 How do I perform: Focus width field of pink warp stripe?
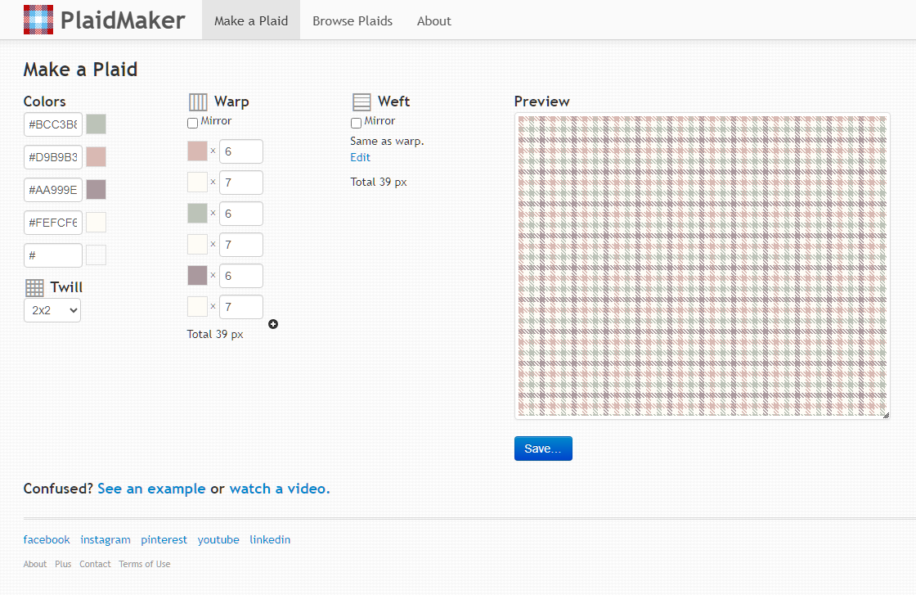click(241, 151)
